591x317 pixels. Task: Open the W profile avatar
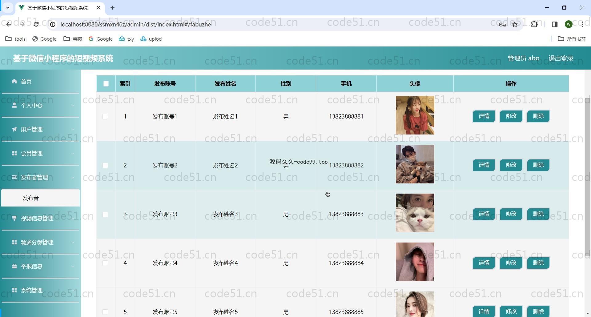(569, 24)
